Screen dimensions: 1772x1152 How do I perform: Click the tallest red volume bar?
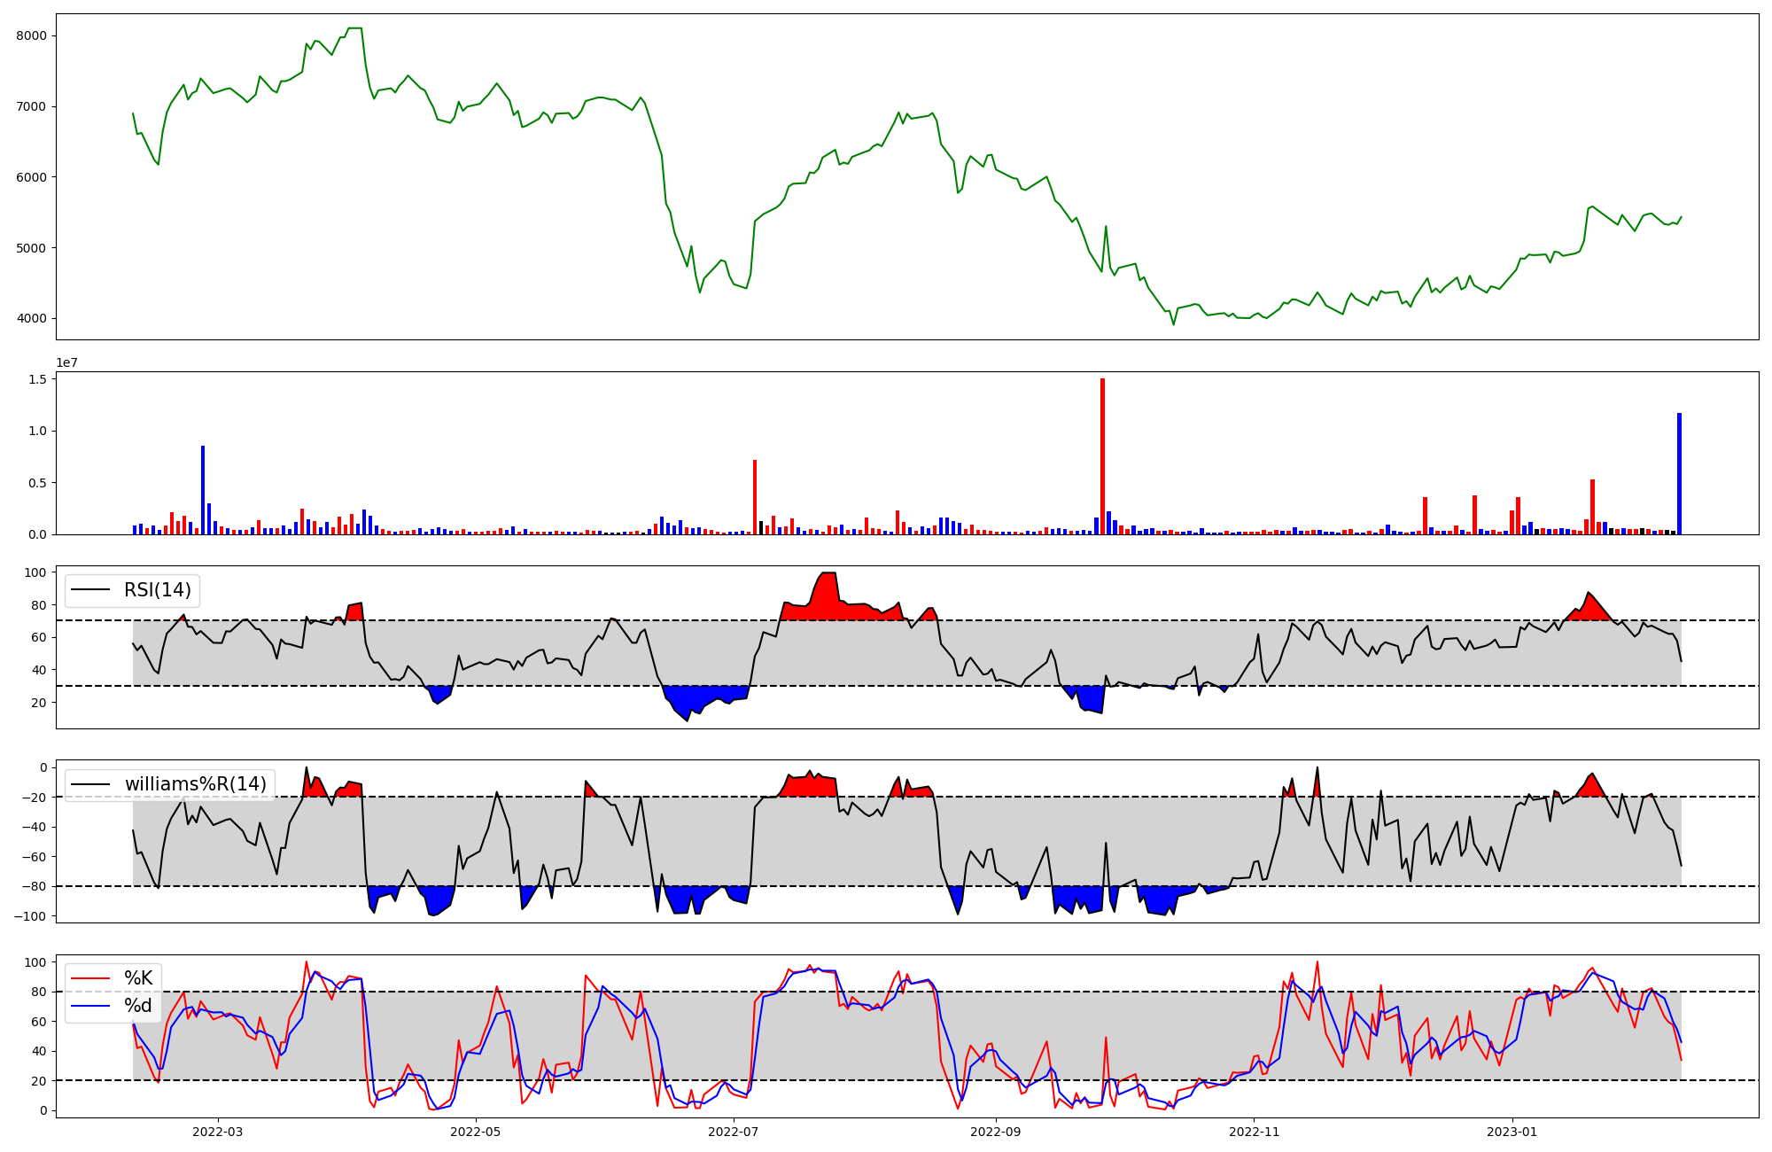[x=1102, y=456]
